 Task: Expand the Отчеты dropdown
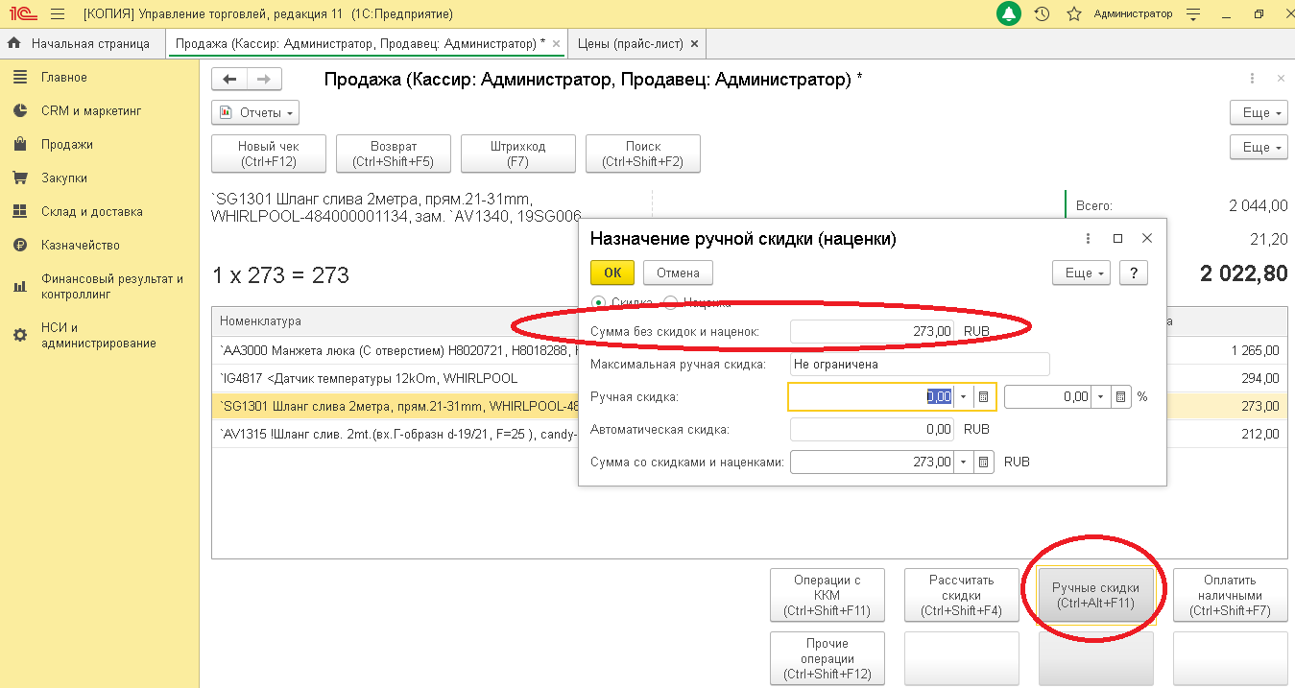click(255, 112)
